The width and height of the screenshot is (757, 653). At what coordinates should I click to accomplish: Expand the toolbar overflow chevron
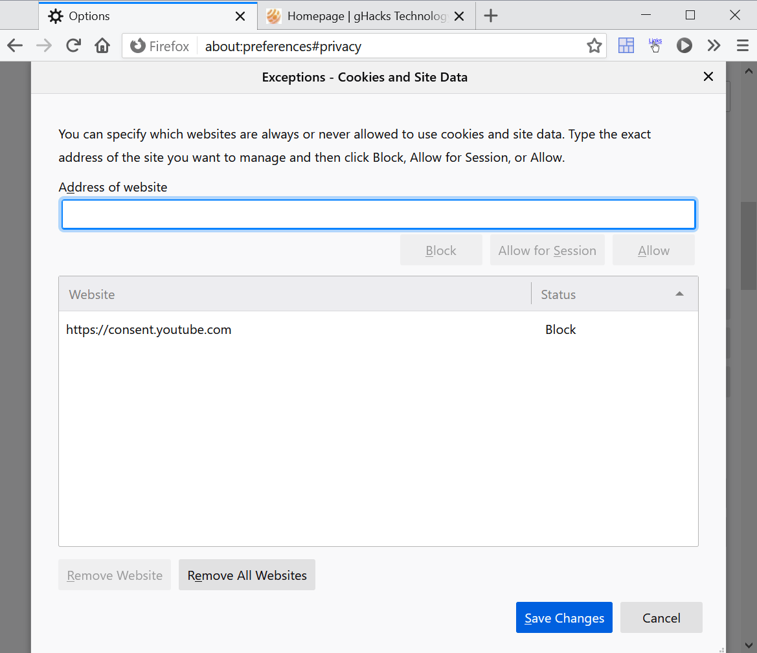[713, 45]
